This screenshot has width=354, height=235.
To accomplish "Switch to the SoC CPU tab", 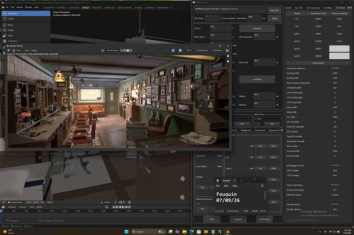I will pyautogui.click(x=298, y=8).
